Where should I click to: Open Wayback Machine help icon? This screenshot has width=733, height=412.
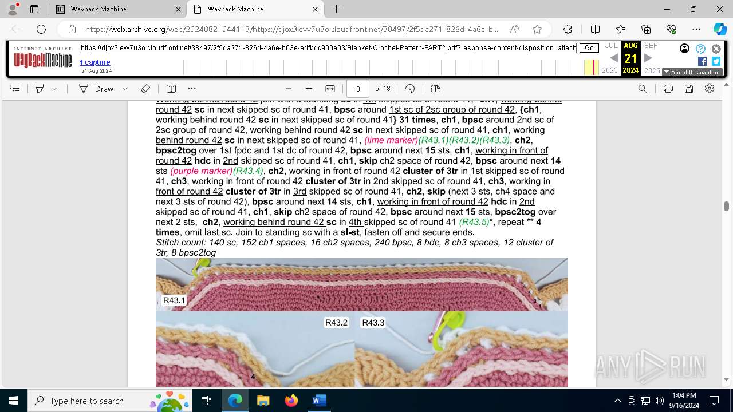pyautogui.click(x=700, y=49)
